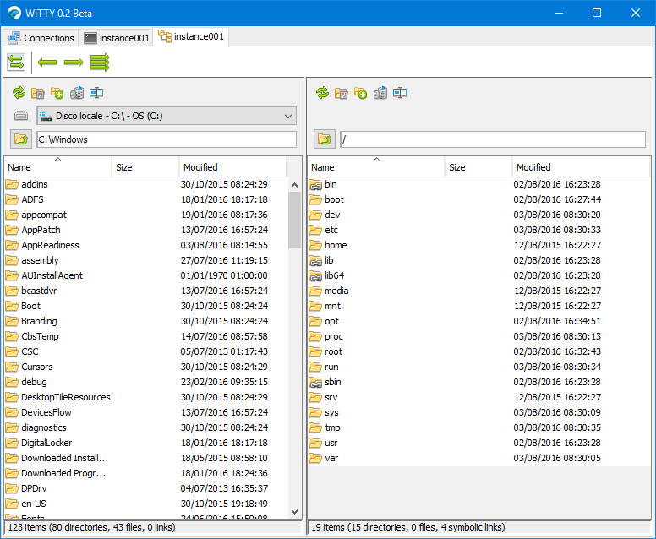Click the rename text-cursor icon in remote pane

point(400,93)
